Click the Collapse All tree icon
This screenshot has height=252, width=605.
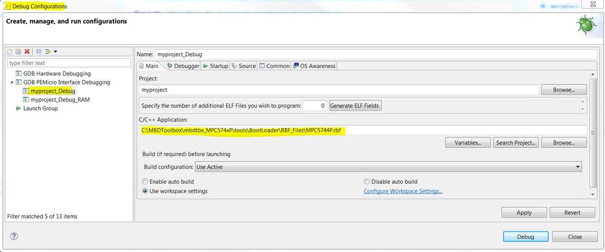[38, 52]
